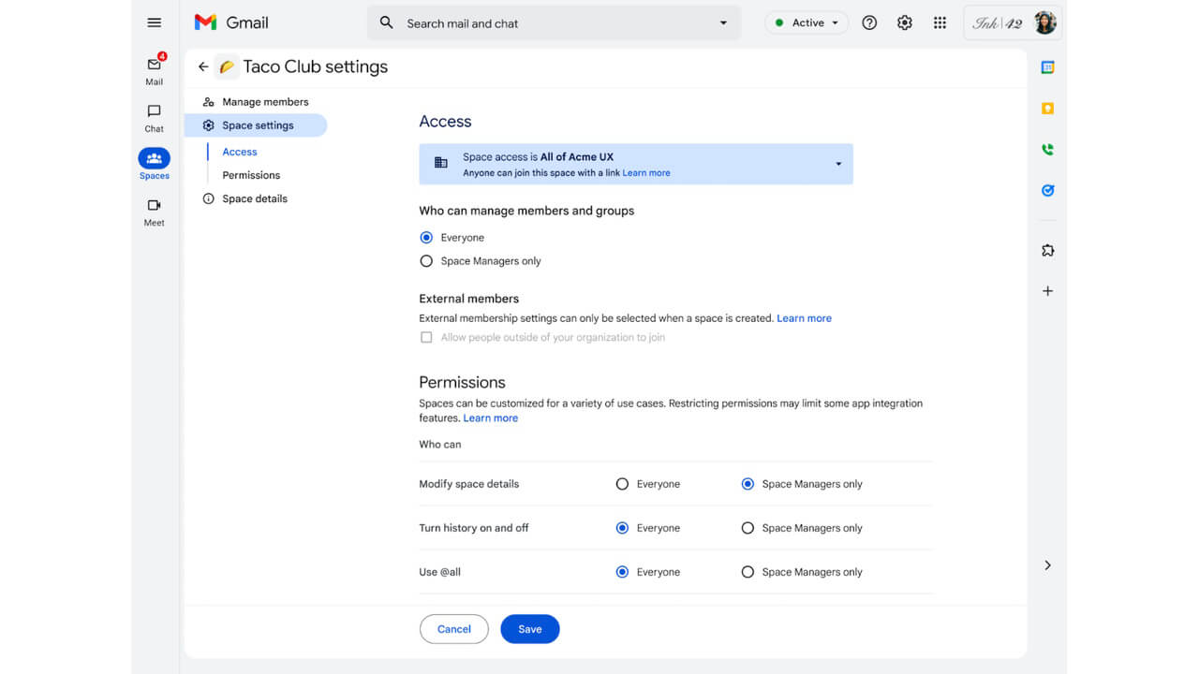The image size is (1199, 674).
Task: Open Google Tasks from the side panel
Action: point(1047,190)
